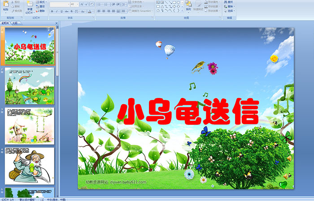Select the down block arrow shape
The width and height of the screenshot is (314, 201).
point(178,6)
